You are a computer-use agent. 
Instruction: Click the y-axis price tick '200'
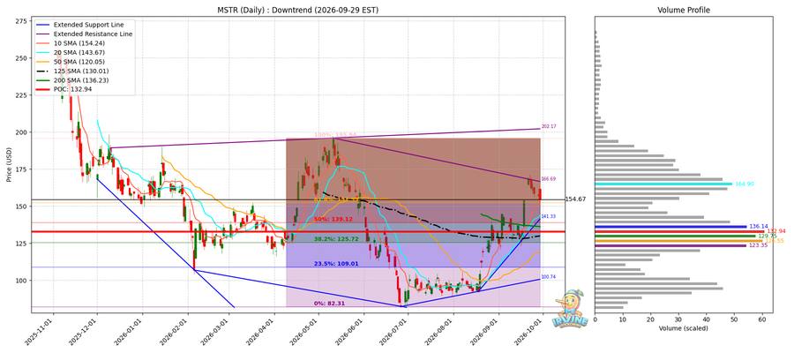click(22, 132)
